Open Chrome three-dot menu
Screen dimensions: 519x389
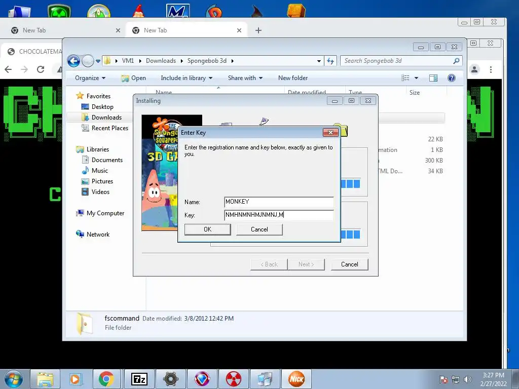coord(491,69)
